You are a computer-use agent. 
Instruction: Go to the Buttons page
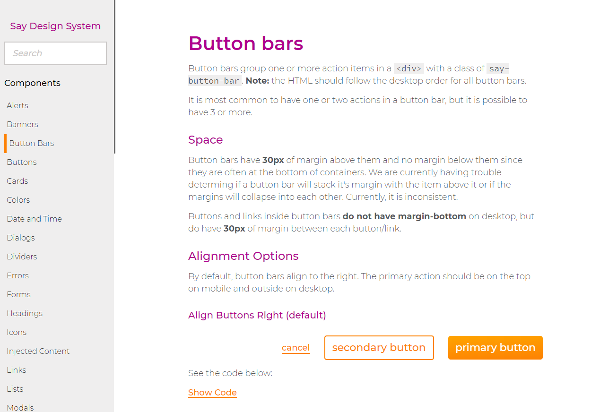[22, 162]
